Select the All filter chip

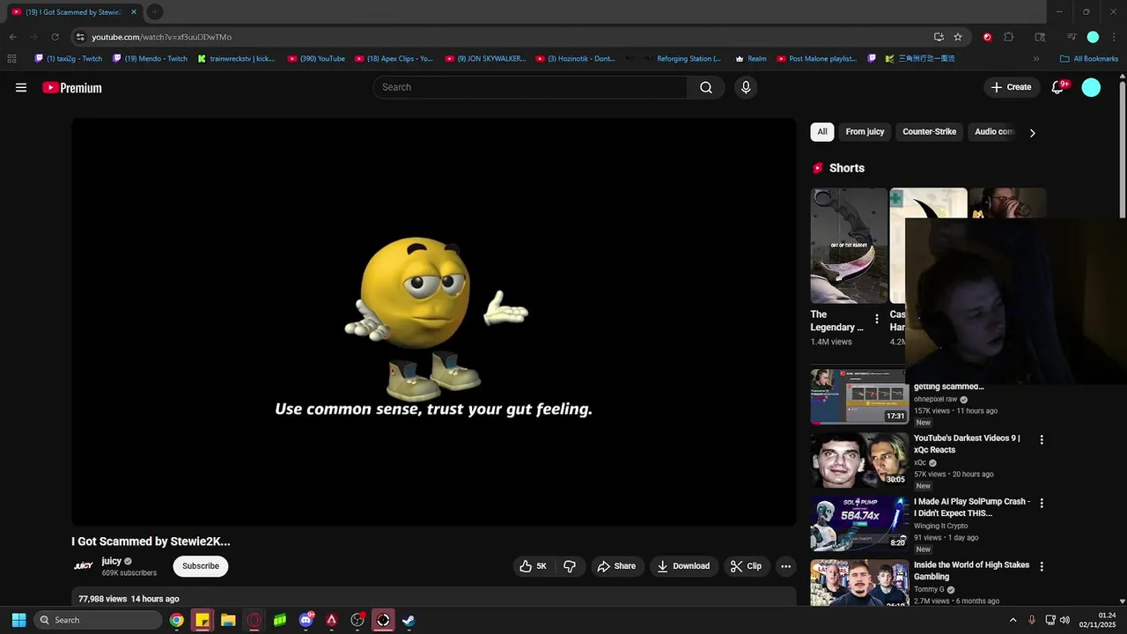coord(821,132)
